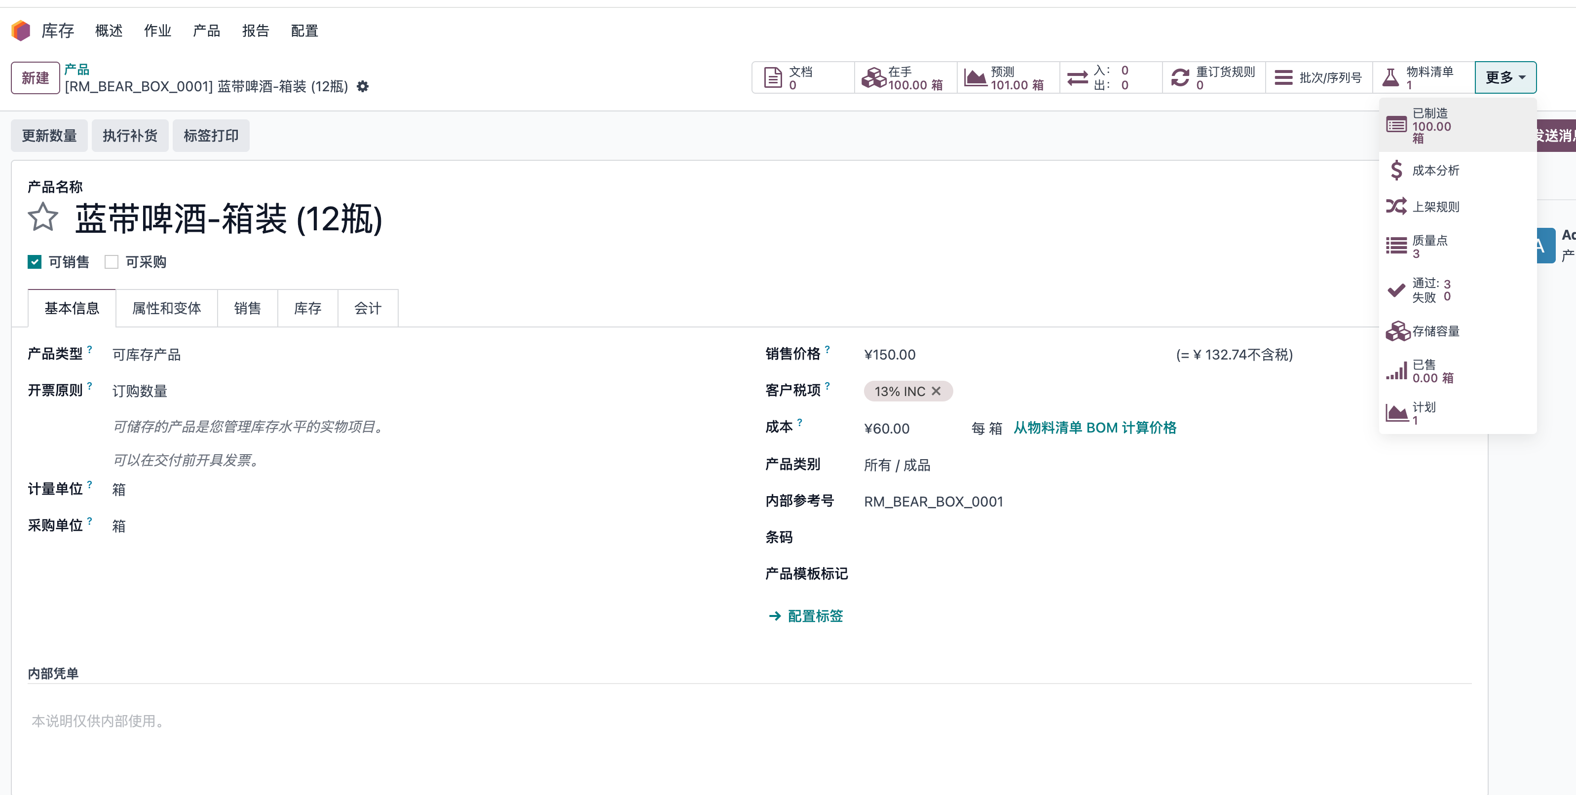The image size is (1576, 795).
Task: Check the 可采购 checkbox
Action: click(x=112, y=262)
